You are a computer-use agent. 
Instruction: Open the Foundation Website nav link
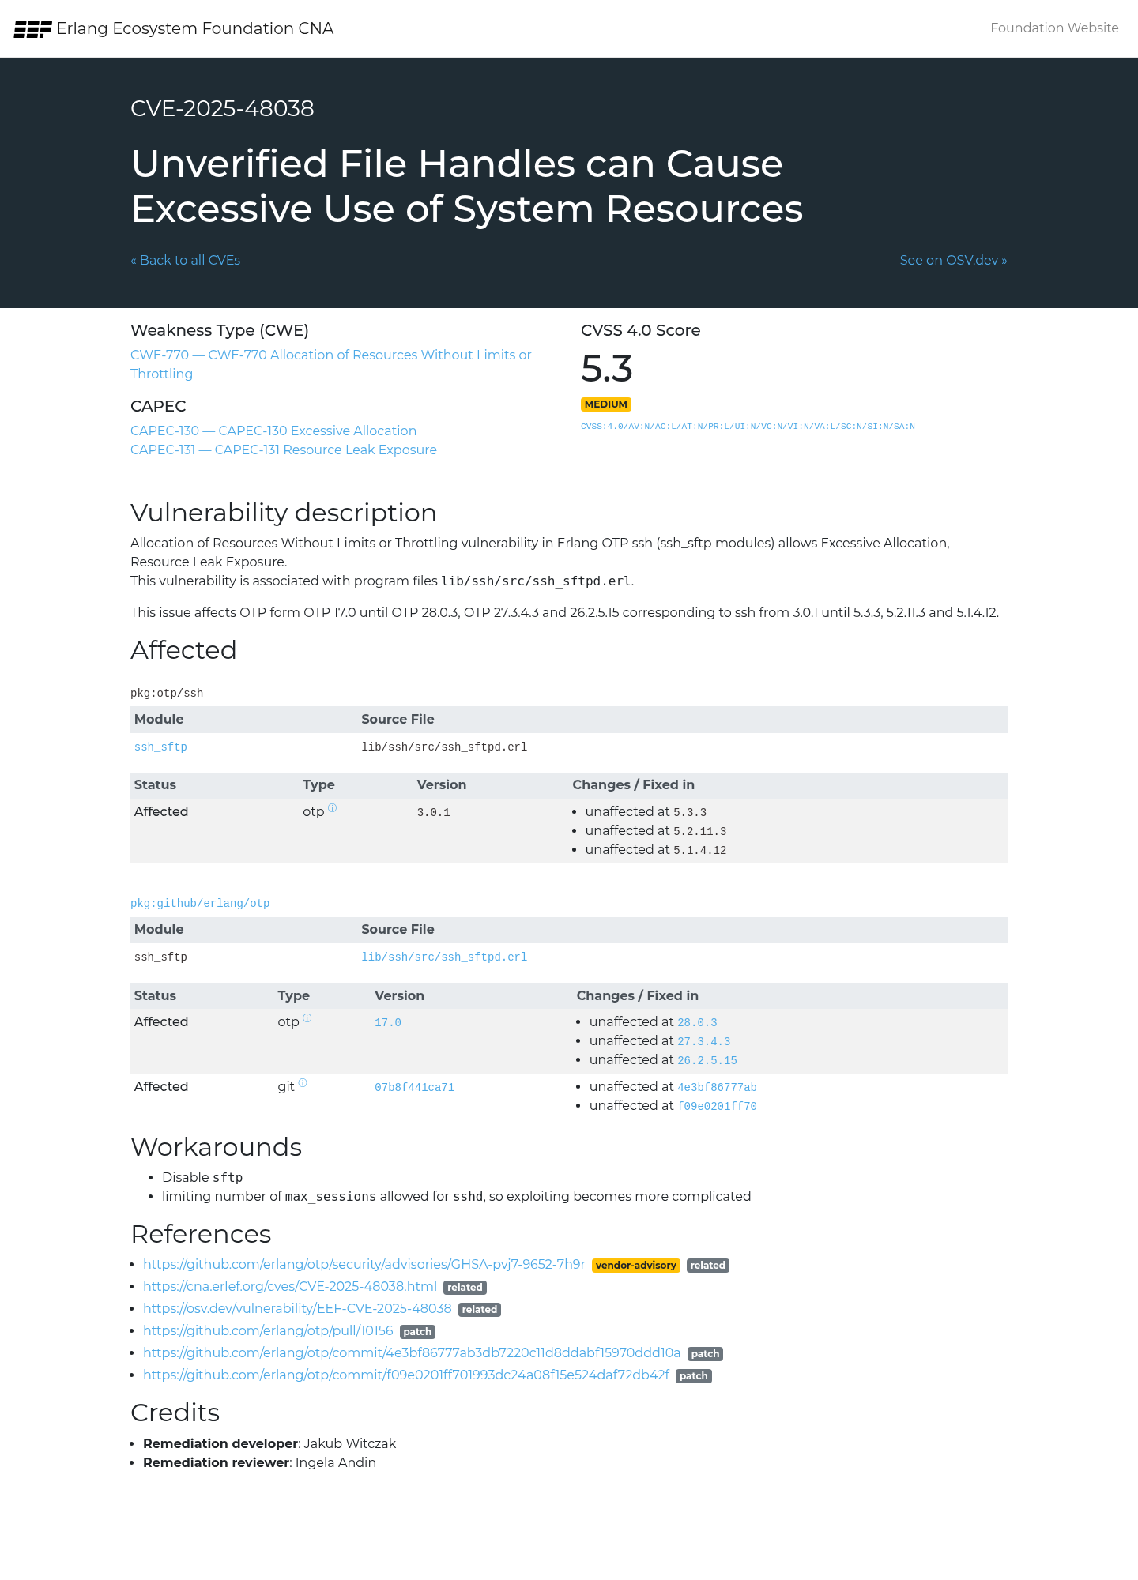point(1054,28)
